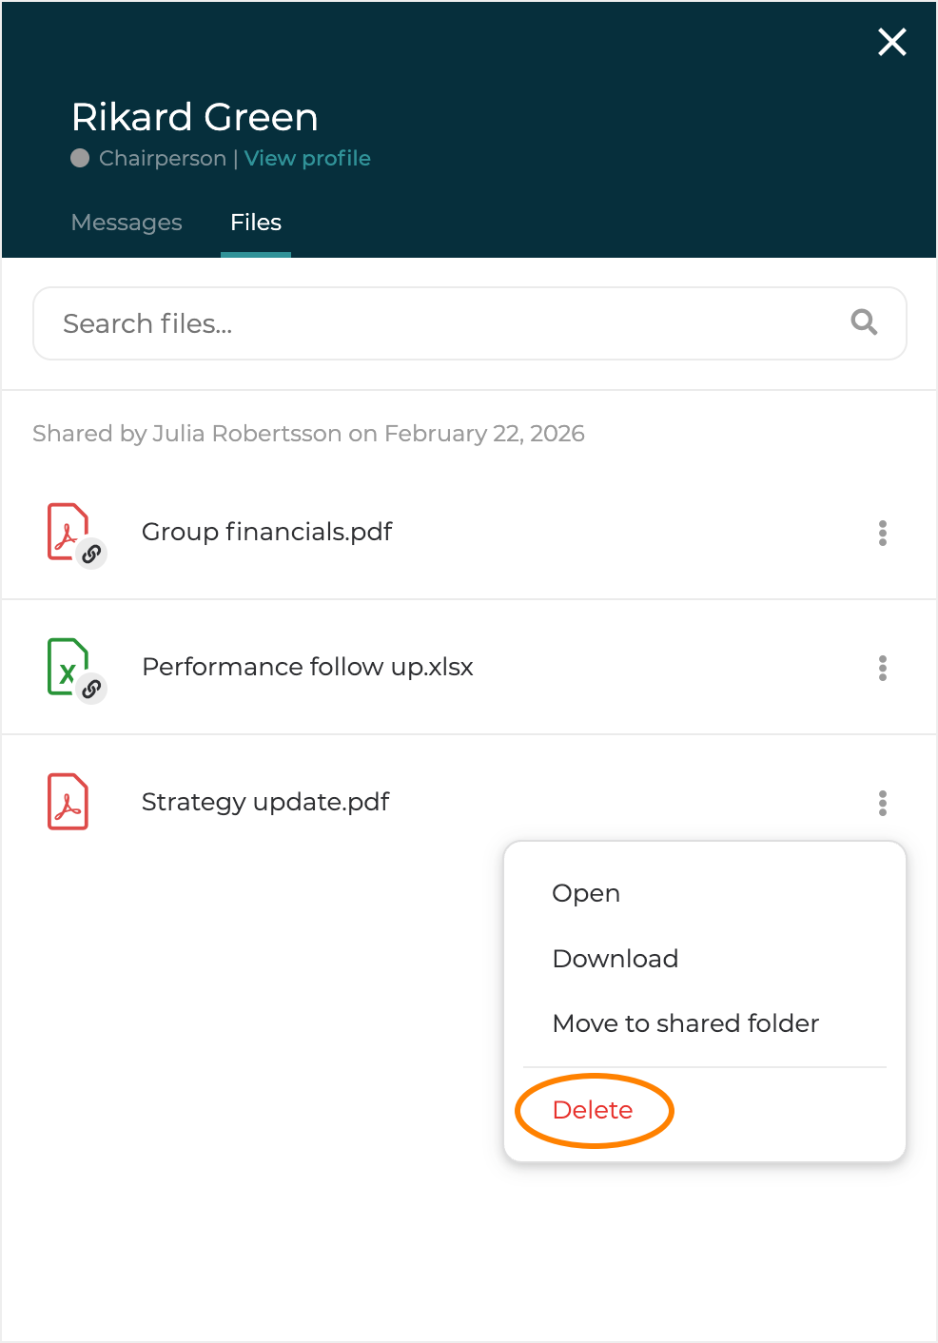
Task: Close the Rikard Green panel
Action: tap(891, 42)
